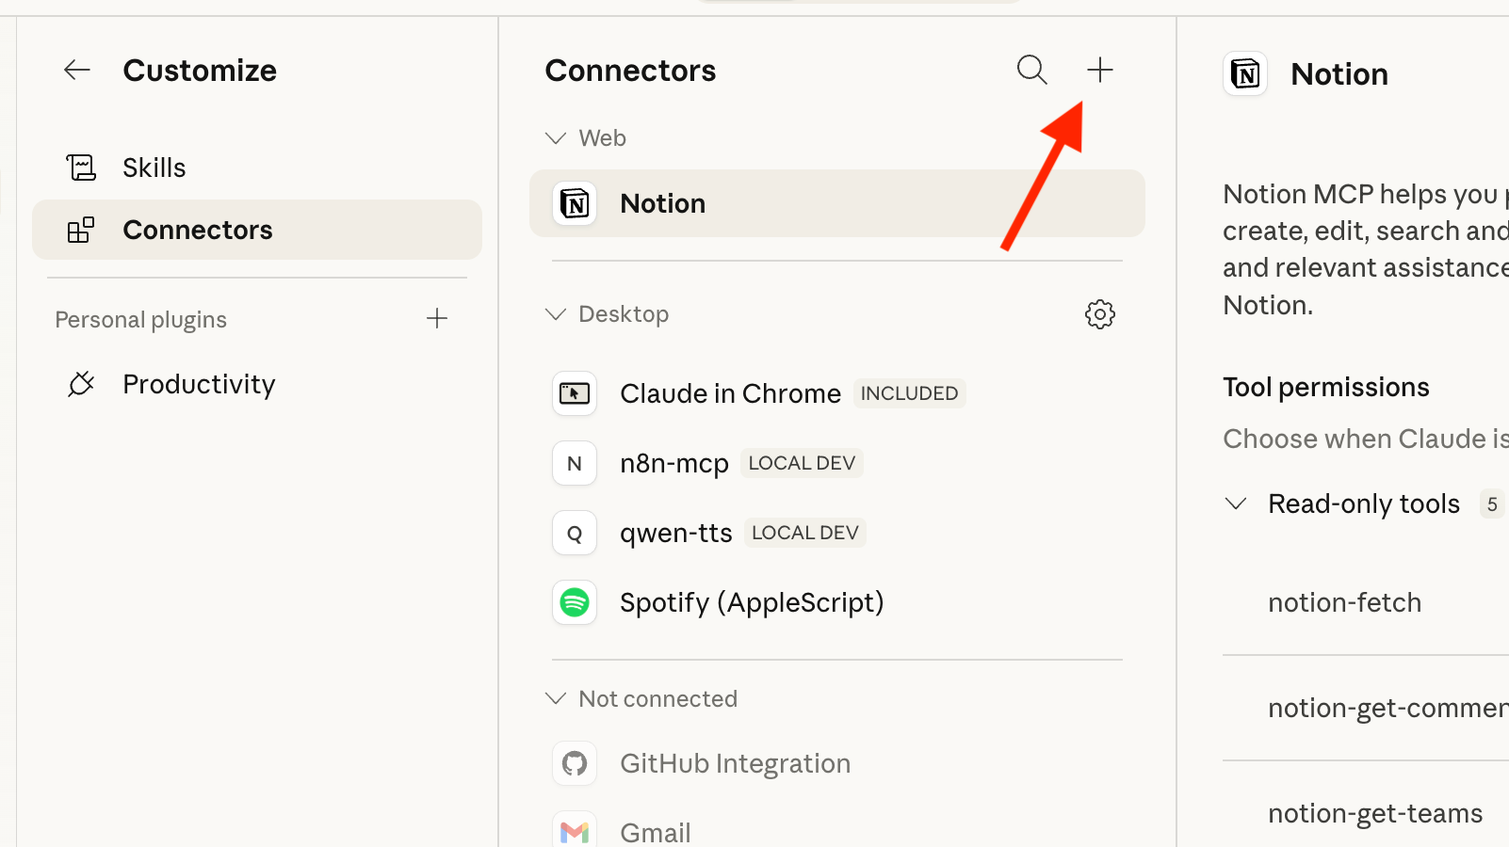Open GitHub Integration connector
This screenshot has height=847, width=1509.
pos(836,763)
